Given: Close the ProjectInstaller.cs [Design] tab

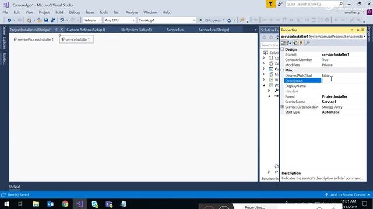Looking at the screenshot, I should [x=62, y=30].
